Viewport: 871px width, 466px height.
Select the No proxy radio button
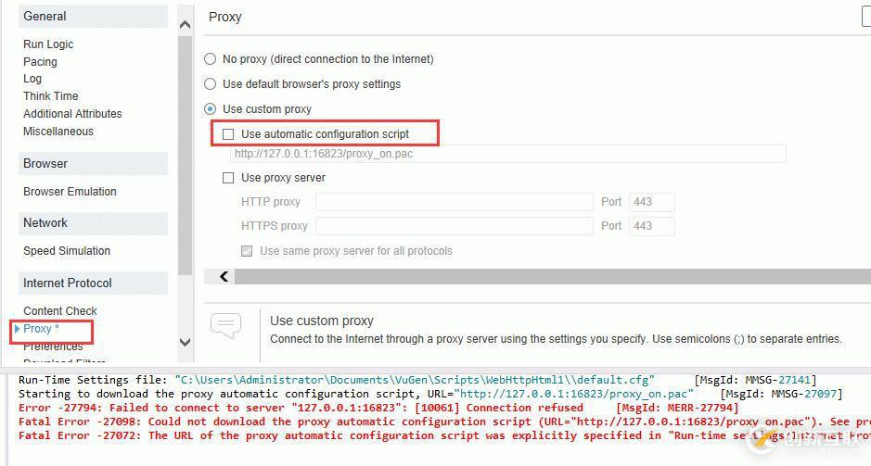coord(211,59)
